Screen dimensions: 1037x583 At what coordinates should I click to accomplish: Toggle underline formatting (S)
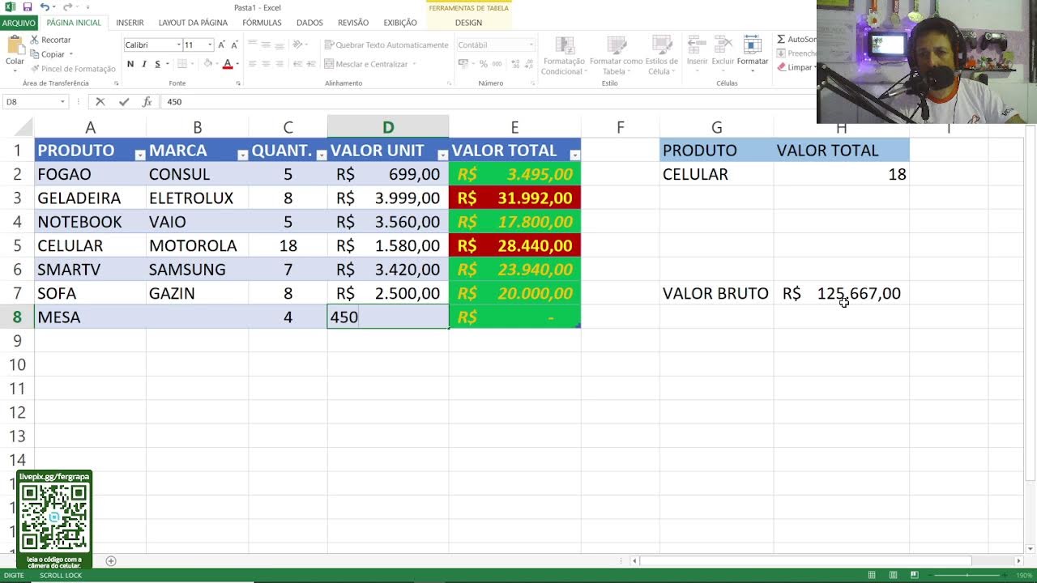pyautogui.click(x=157, y=64)
